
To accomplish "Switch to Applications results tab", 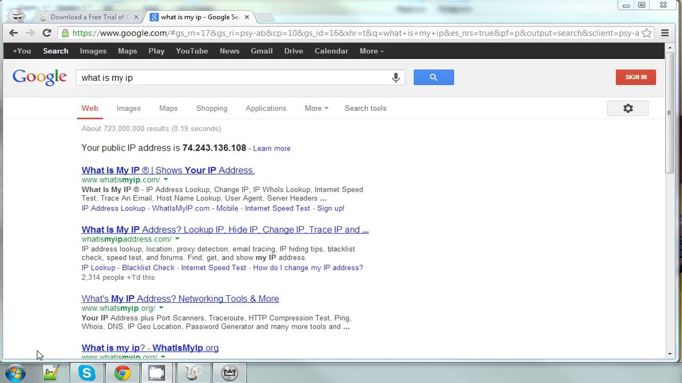I will pyautogui.click(x=266, y=108).
